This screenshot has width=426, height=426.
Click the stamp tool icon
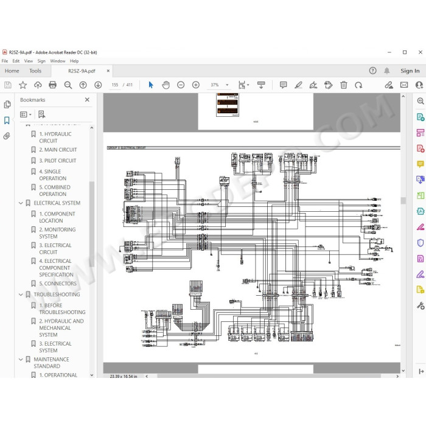click(x=329, y=85)
